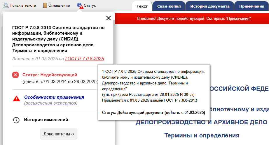The image size is (269, 145).
Task: Switch to the Скан-копия tab
Action: pyautogui.click(x=169, y=6)
